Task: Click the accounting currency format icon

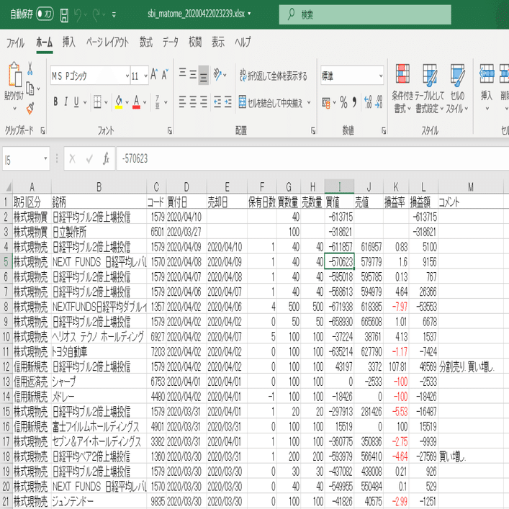Action: point(326,102)
